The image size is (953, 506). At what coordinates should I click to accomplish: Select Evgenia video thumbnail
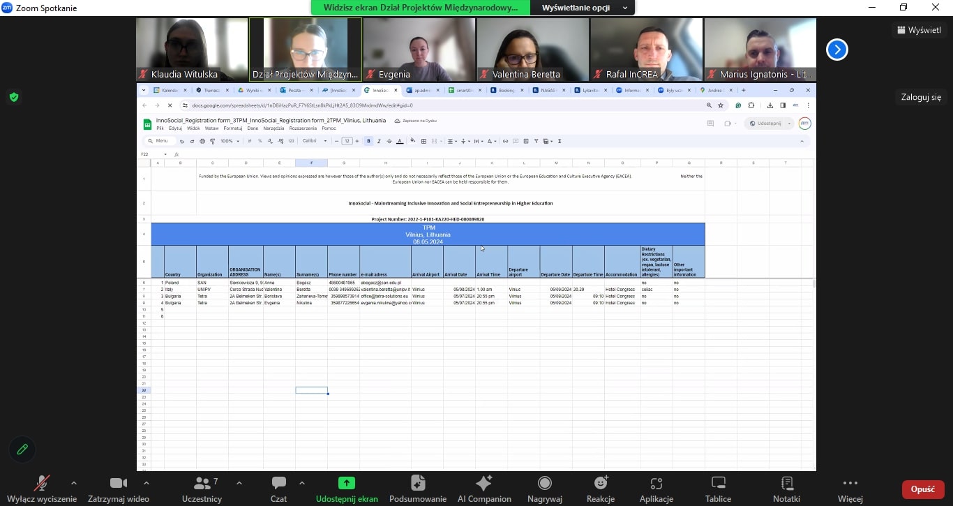[x=419, y=50]
